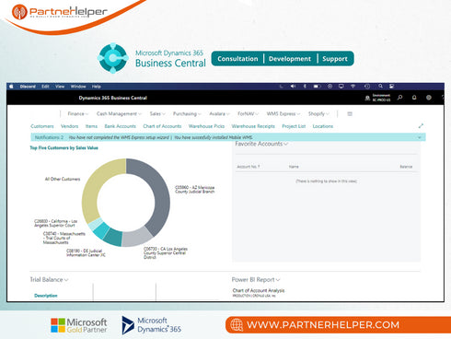Click the C05860 AZ Maricopa County chart label
Viewport: 451px width, 339px height.
point(195,190)
